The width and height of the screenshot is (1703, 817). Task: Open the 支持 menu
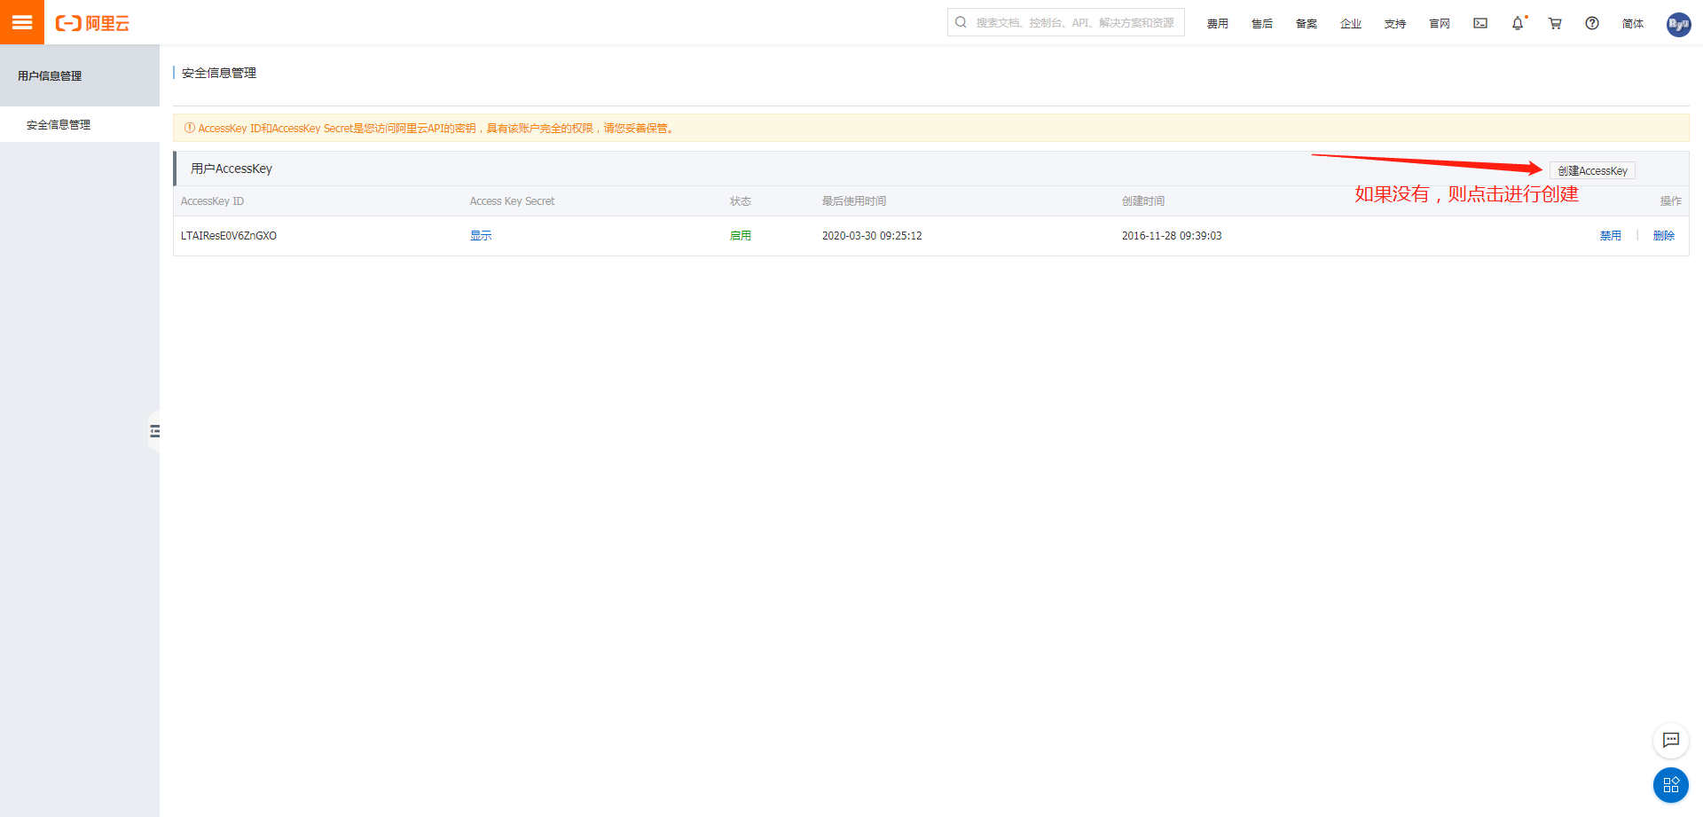(x=1394, y=24)
